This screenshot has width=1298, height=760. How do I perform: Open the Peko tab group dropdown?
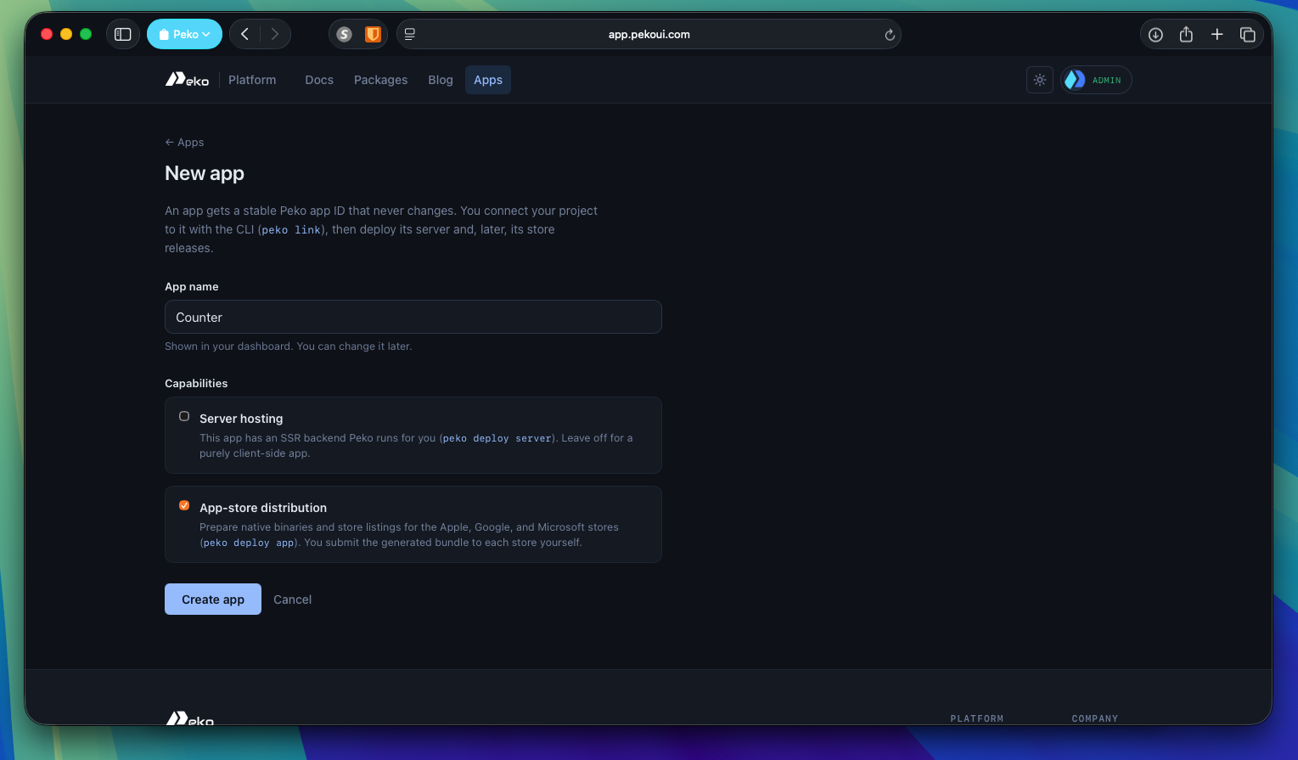click(184, 34)
